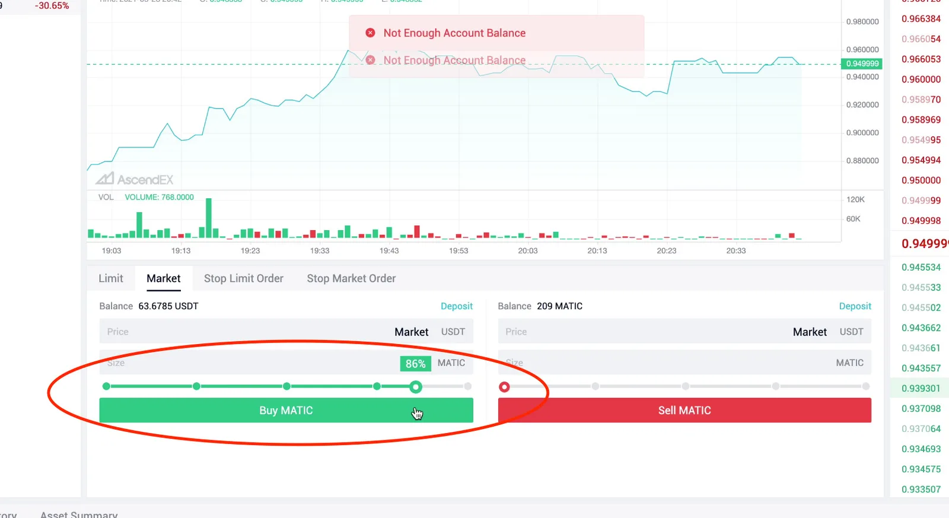Open the Stop Market Order tab
Image resolution: width=949 pixels, height=518 pixels.
pyautogui.click(x=351, y=278)
